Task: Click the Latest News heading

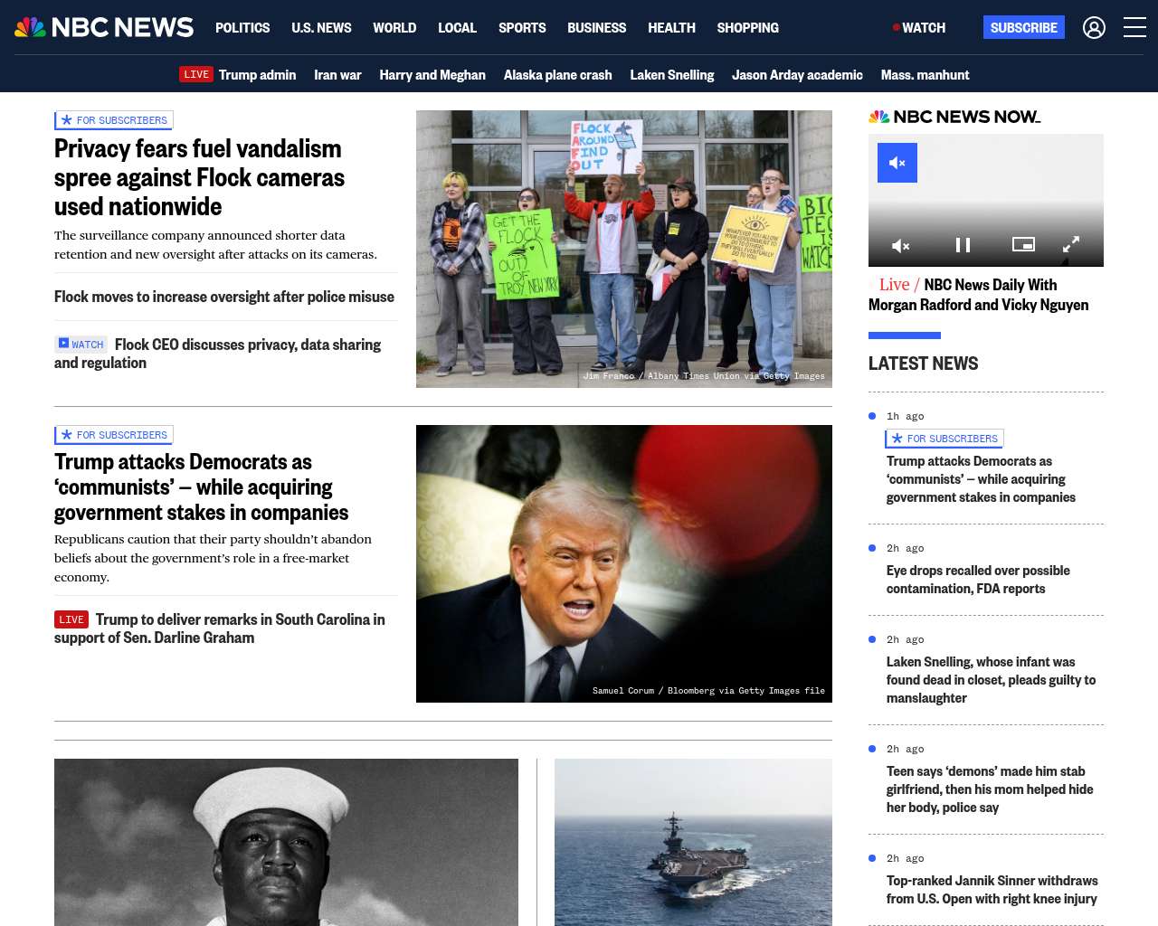Action: [923, 364]
